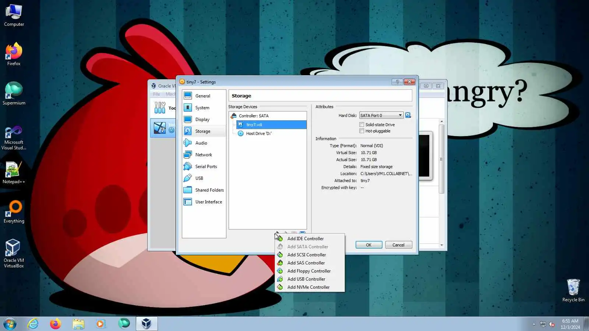
Task: Open the User Interface settings category
Action: 204,202
